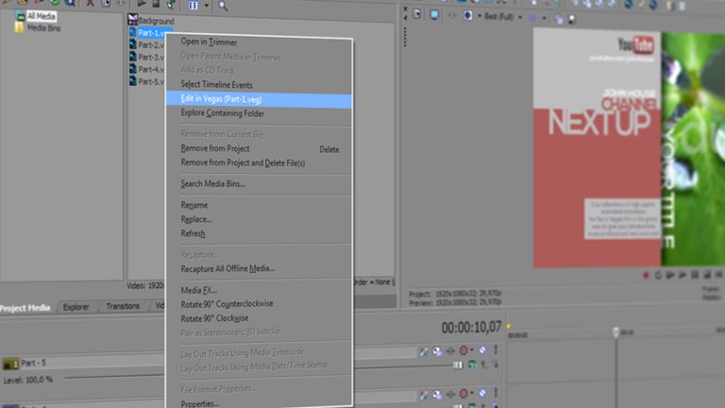Select Edit in Vegas (Part-1.veg)
Screen dimensions: 725x408
pyautogui.click(x=259, y=99)
